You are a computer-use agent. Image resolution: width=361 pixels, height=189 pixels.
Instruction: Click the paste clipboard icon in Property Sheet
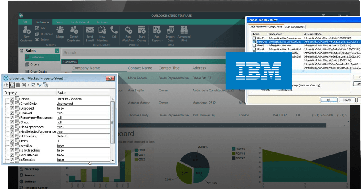click(x=18, y=85)
